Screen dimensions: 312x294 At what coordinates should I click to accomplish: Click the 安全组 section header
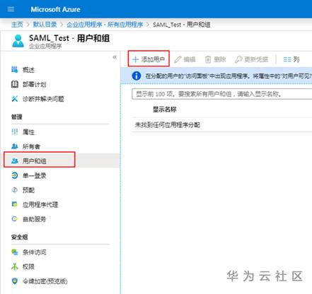(x=20, y=237)
